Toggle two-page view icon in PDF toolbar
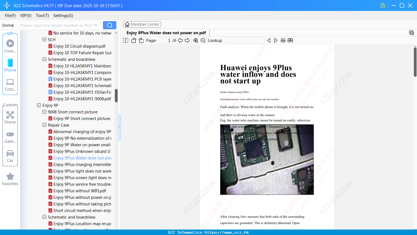This screenshot has height=235, width=417. click(x=125, y=41)
